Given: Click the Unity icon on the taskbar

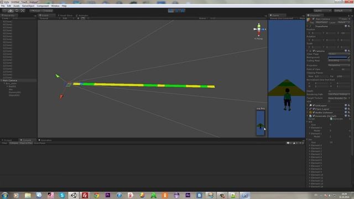Looking at the screenshot, I should tap(74, 195).
